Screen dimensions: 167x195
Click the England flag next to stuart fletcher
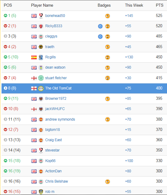tap(34, 78)
